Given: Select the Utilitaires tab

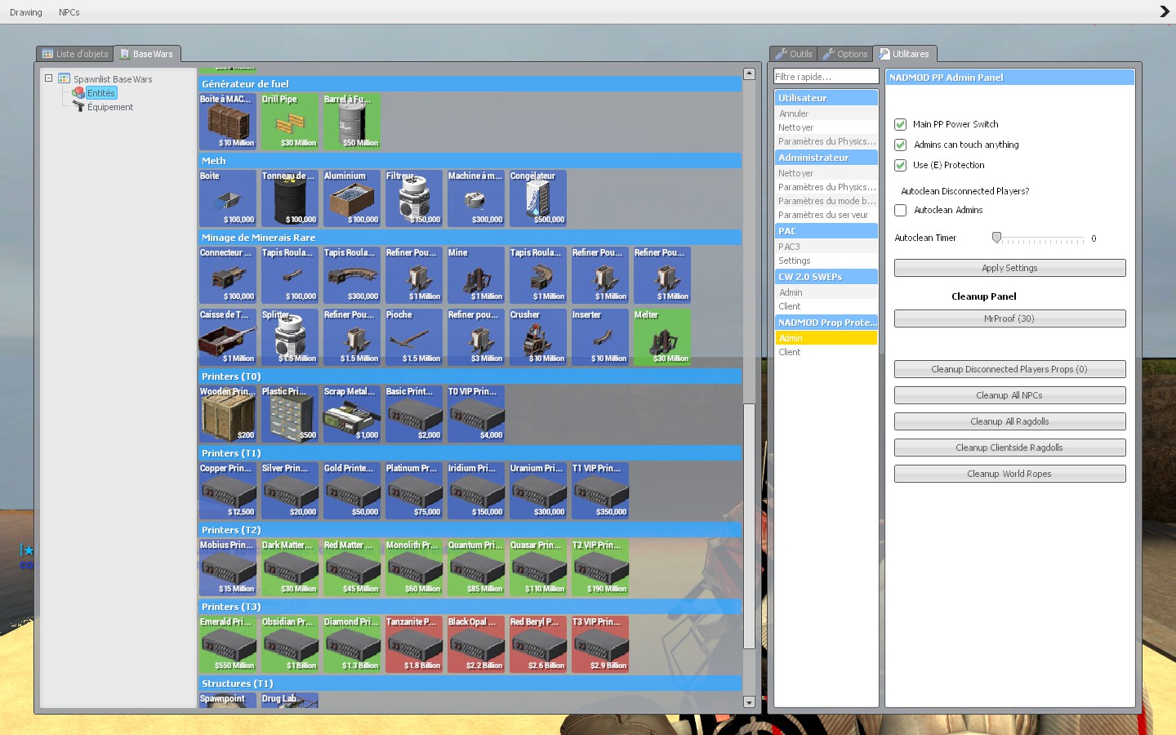Looking at the screenshot, I should [904, 54].
